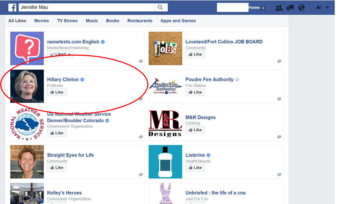Like the M&R Designs page

pos(195,130)
